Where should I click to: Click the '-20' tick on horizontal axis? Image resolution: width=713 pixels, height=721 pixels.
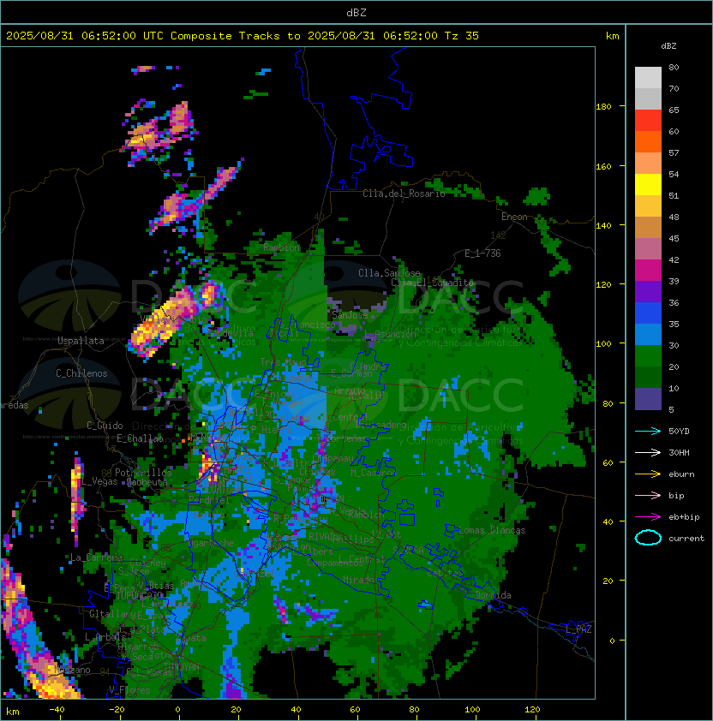(117, 709)
